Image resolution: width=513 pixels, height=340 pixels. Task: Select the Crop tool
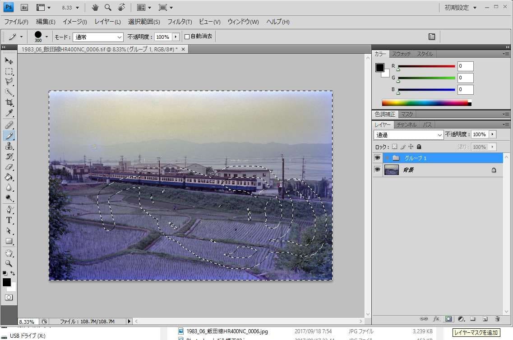(x=9, y=103)
